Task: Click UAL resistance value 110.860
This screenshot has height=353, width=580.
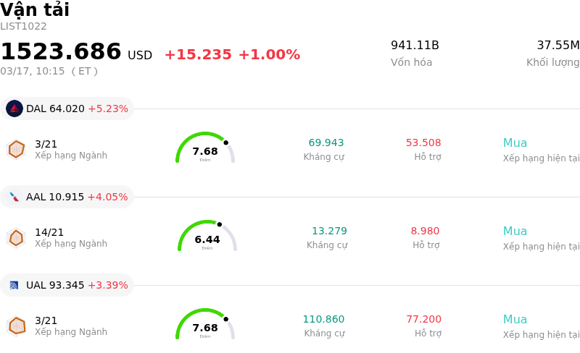Action: tap(323, 320)
